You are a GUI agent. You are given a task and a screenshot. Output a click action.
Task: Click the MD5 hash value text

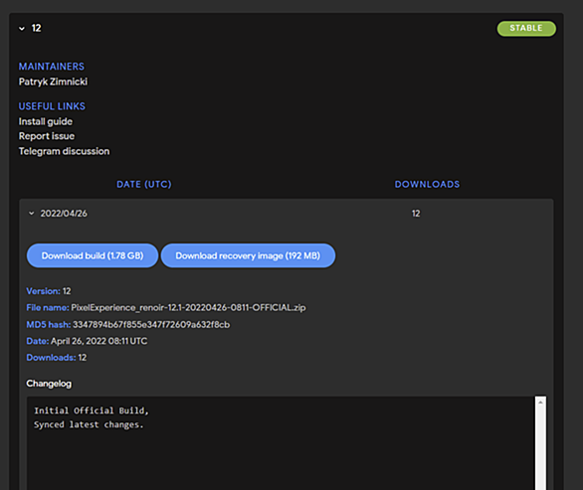151,325
